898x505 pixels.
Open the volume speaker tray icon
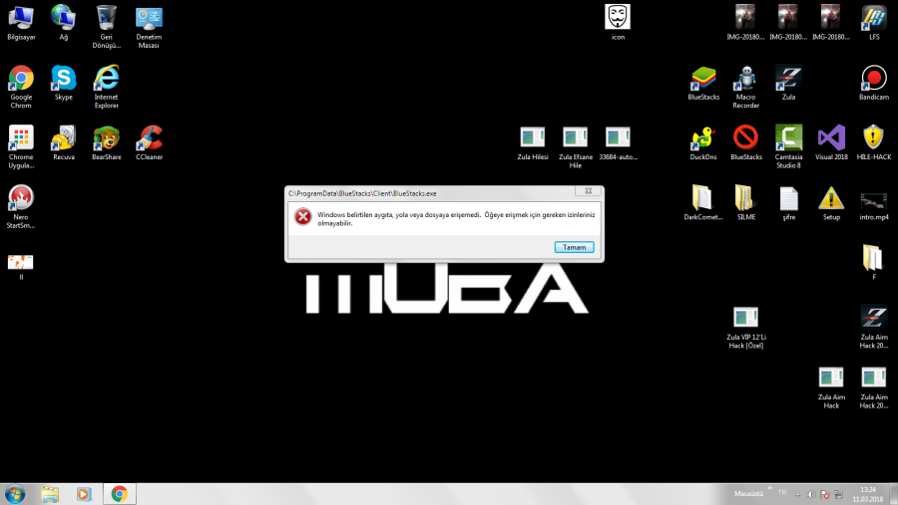pos(811,494)
